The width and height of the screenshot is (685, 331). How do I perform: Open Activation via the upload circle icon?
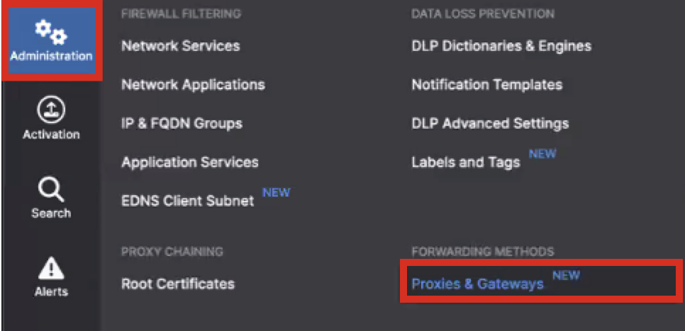(x=50, y=110)
